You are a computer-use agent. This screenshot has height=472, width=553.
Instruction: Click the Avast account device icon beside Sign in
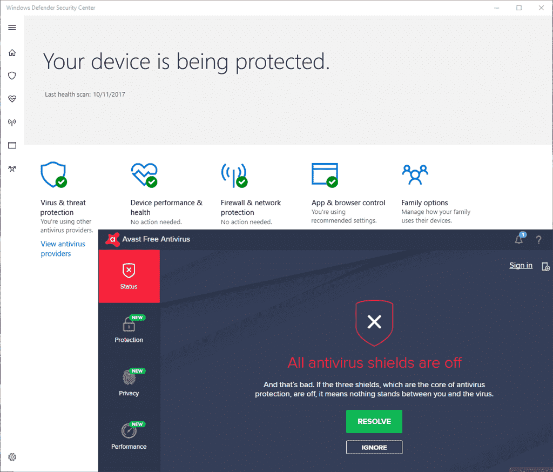545,266
